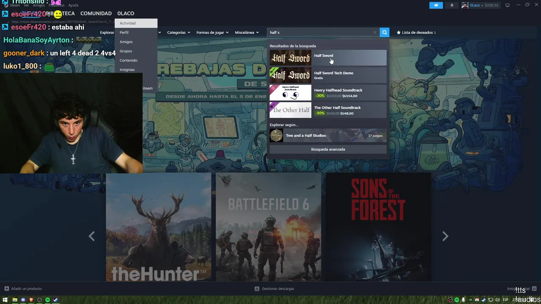Expand the Categorías dropdown
541x304 pixels.
[178, 33]
